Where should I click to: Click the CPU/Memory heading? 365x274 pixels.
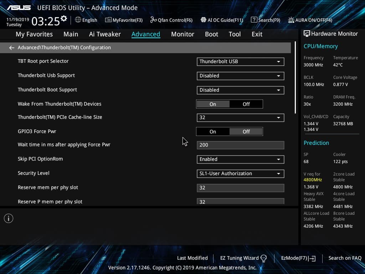click(x=320, y=46)
